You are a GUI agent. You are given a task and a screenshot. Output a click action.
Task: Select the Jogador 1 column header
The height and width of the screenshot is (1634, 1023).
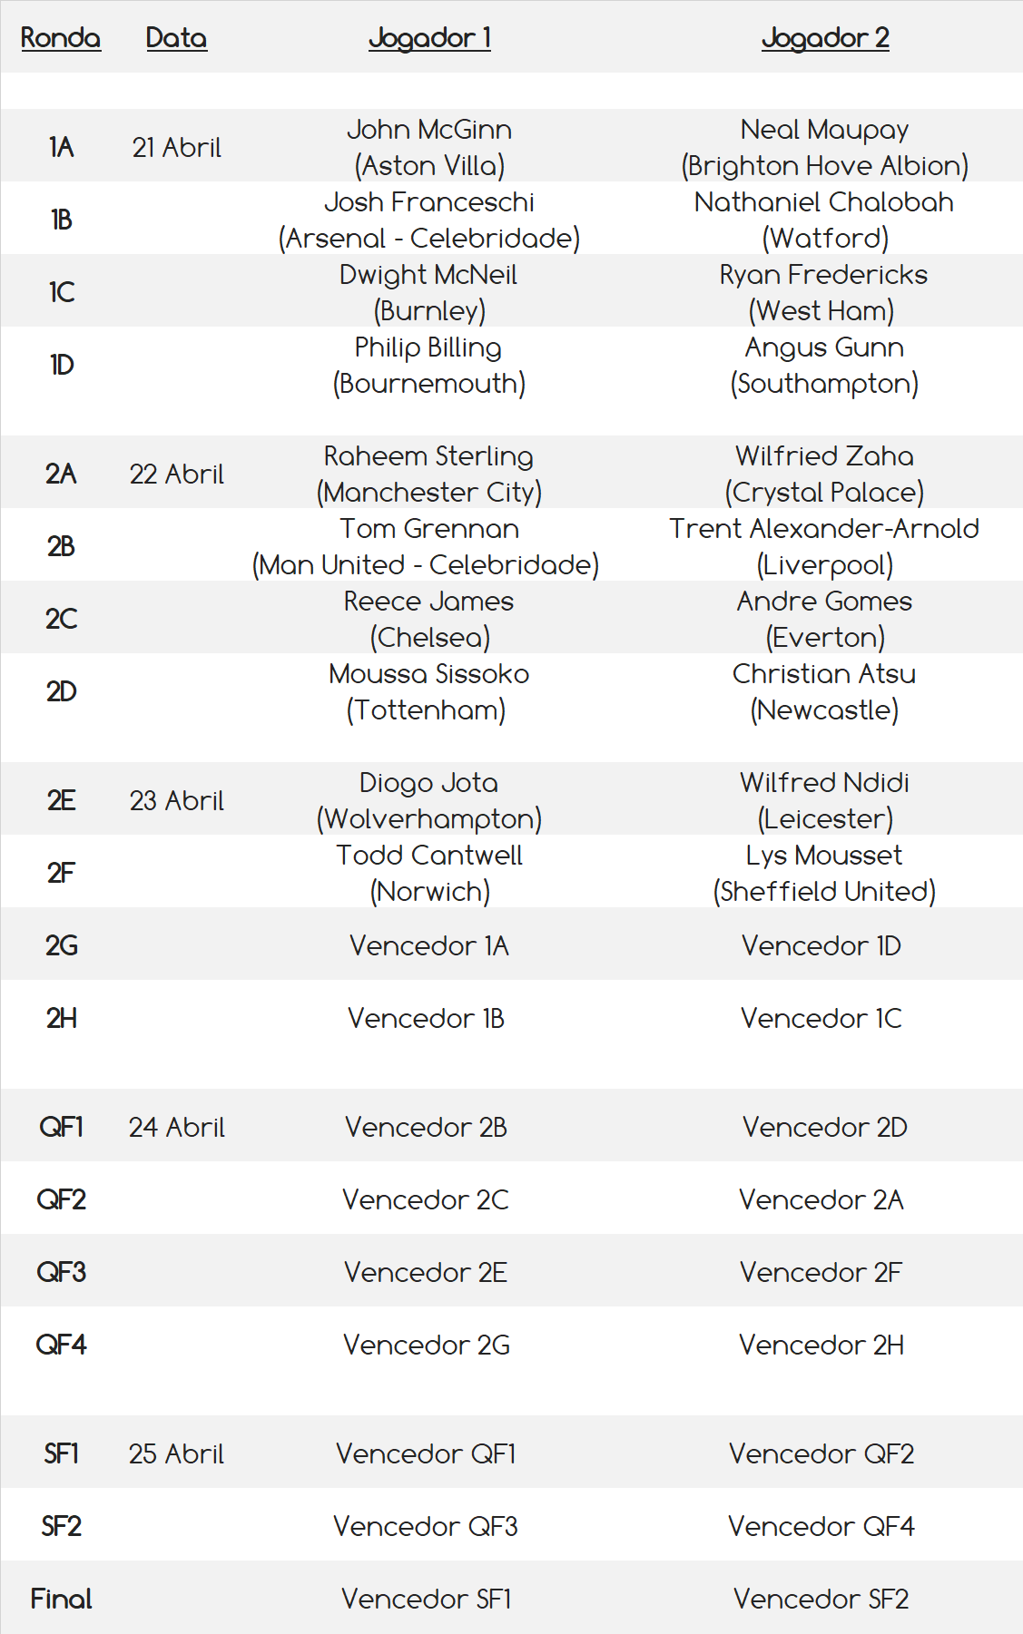[x=429, y=38]
